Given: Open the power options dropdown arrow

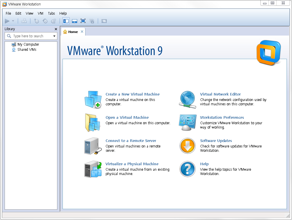Looking at the screenshot, I should tap(13, 21).
